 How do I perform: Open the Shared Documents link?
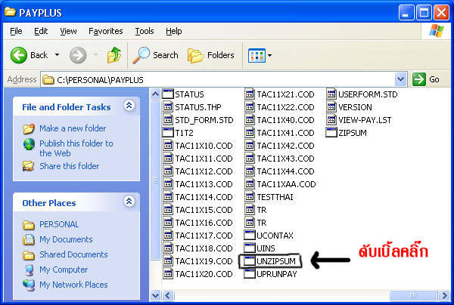click(x=73, y=254)
